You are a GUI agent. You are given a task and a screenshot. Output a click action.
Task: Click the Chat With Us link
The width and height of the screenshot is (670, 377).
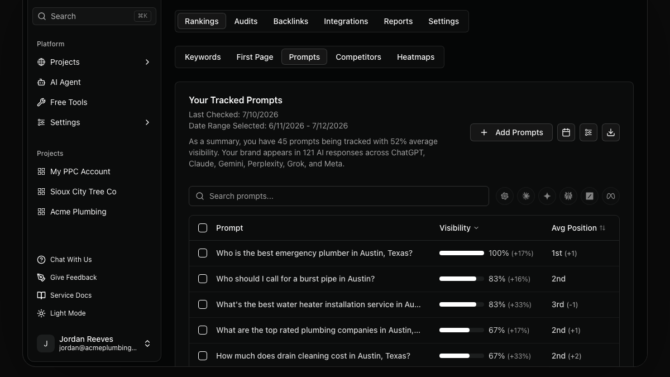(71, 260)
